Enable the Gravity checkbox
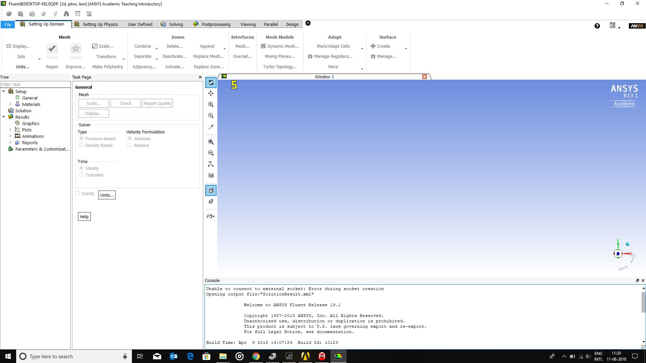 78,193
